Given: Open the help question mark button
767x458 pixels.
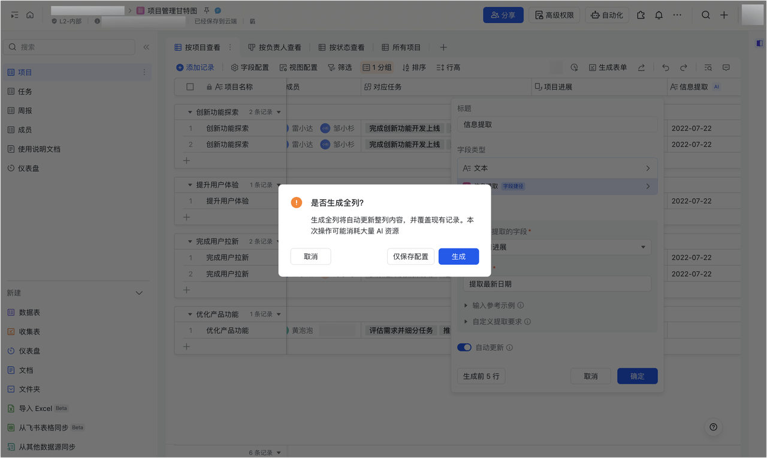Looking at the screenshot, I should (713, 427).
